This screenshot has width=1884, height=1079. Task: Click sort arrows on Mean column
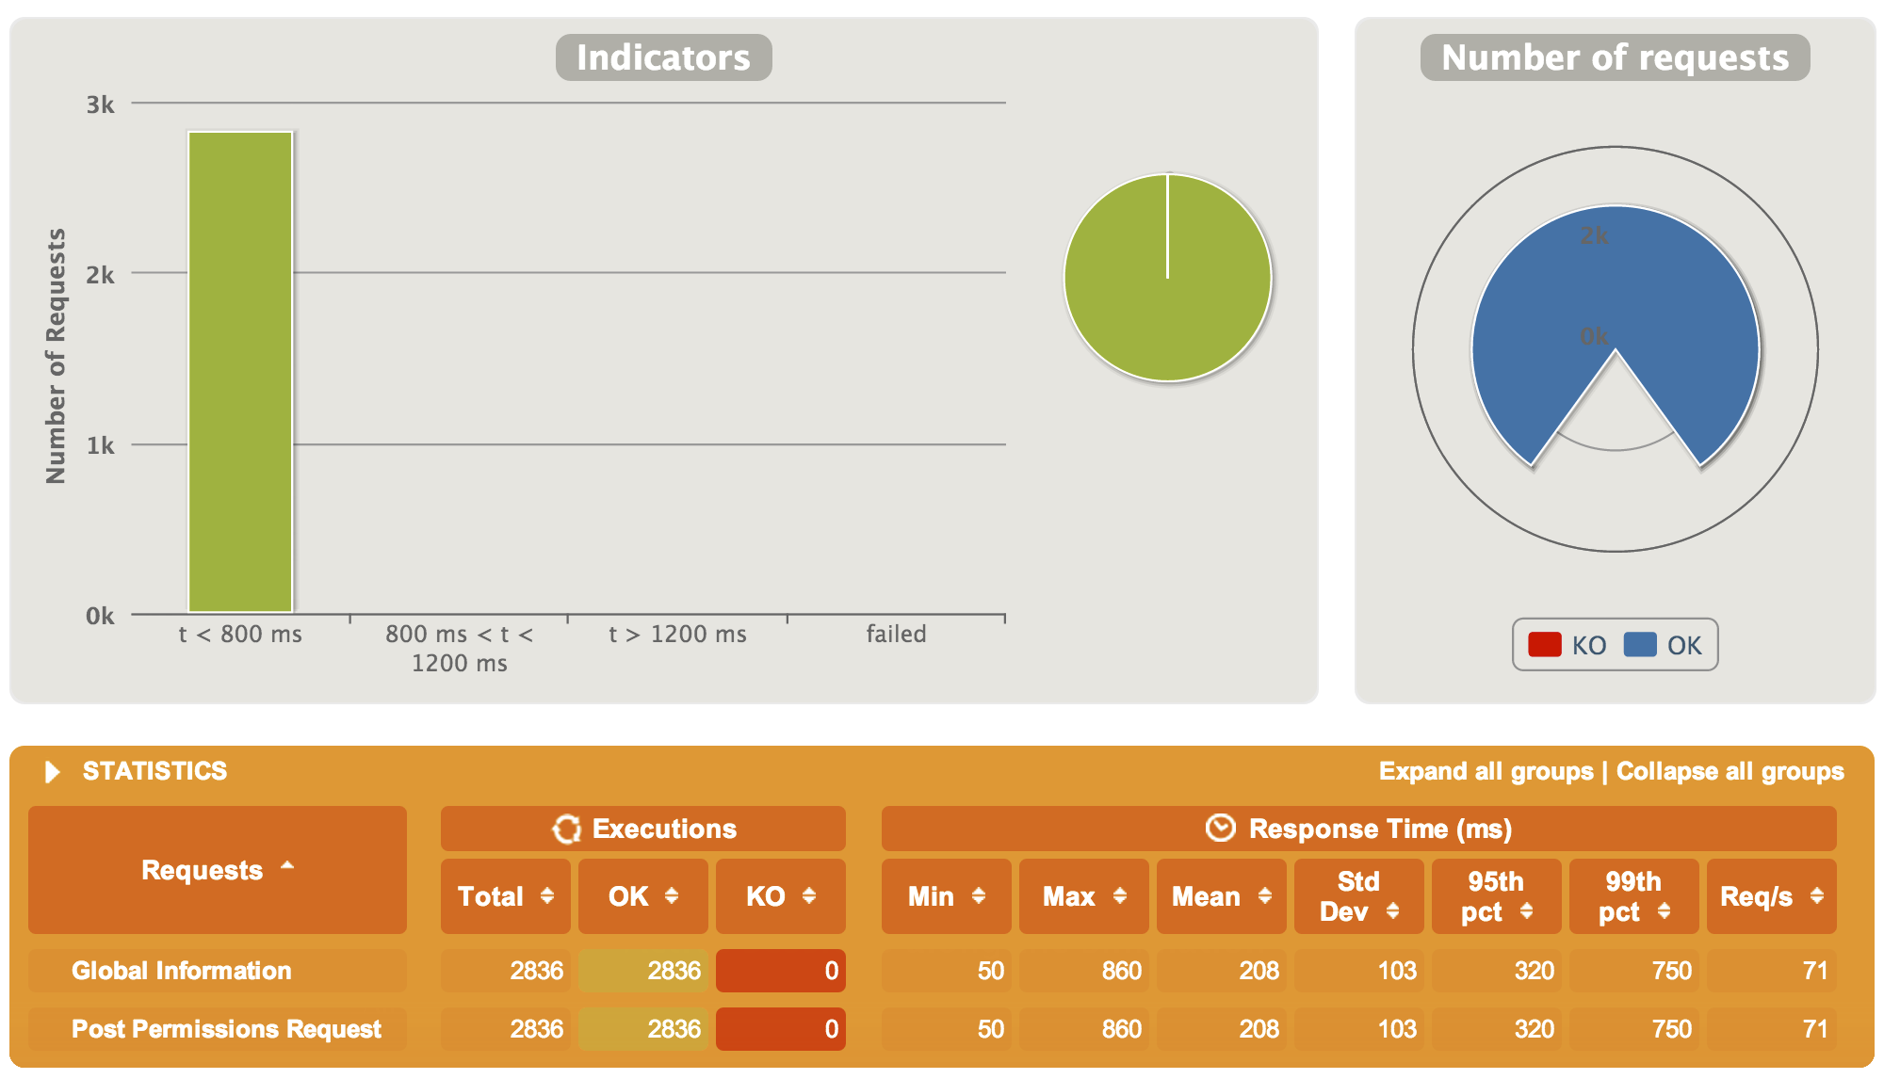[1265, 895]
